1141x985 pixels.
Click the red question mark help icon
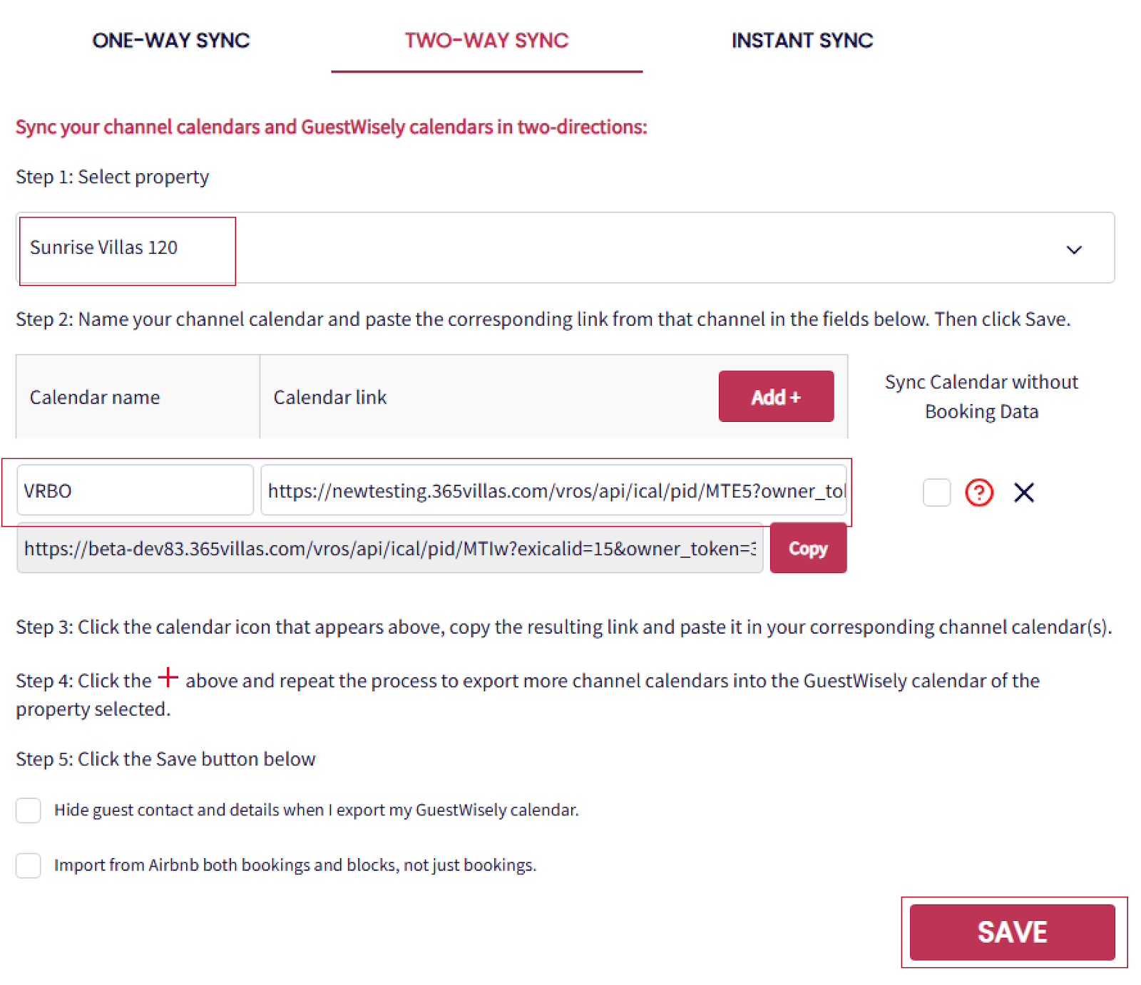click(x=978, y=492)
